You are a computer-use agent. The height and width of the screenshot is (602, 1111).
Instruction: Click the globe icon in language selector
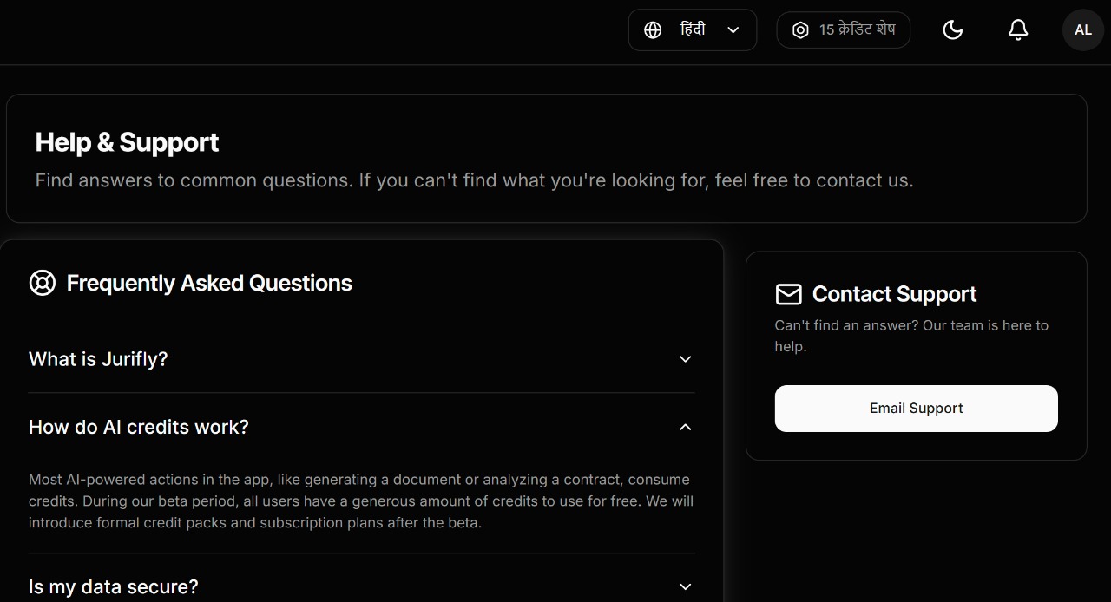point(653,30)
